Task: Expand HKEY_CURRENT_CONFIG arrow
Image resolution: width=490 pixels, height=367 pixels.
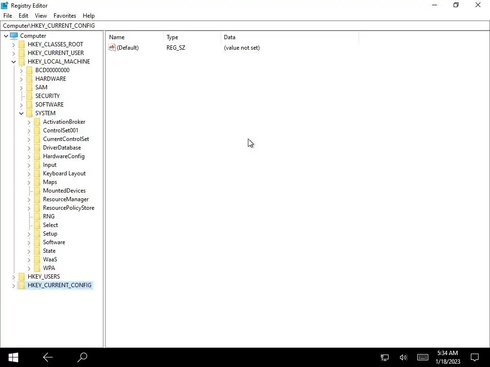Action: (x=13, y=286)
